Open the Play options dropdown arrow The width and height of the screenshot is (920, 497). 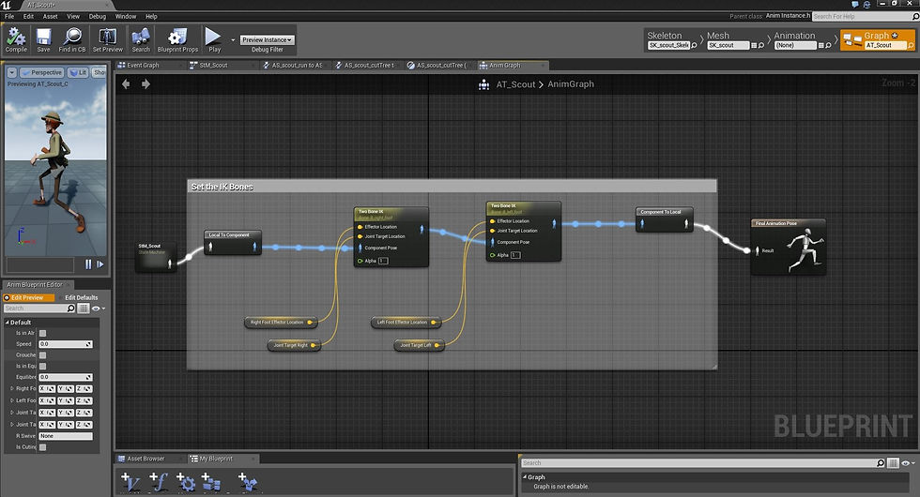click(x=233, y=39)
